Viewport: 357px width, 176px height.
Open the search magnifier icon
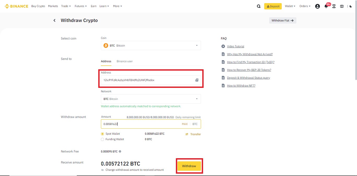coord(259,6)
